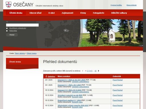This screenshot has height=109, width=146.
Task: Go to results page 15
Action: click(x=96, y=71)
